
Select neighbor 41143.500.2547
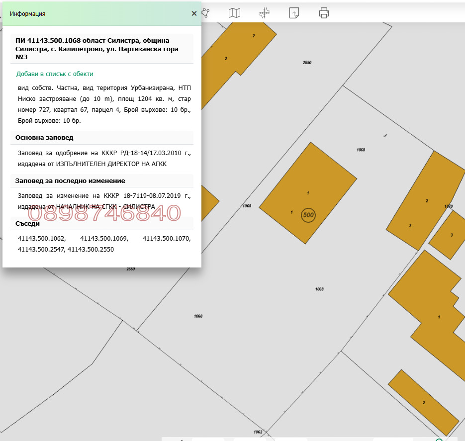click(x=41, y=250)
